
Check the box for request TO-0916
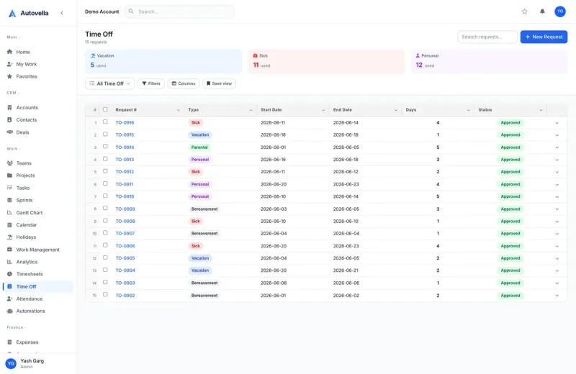(105, 122)
